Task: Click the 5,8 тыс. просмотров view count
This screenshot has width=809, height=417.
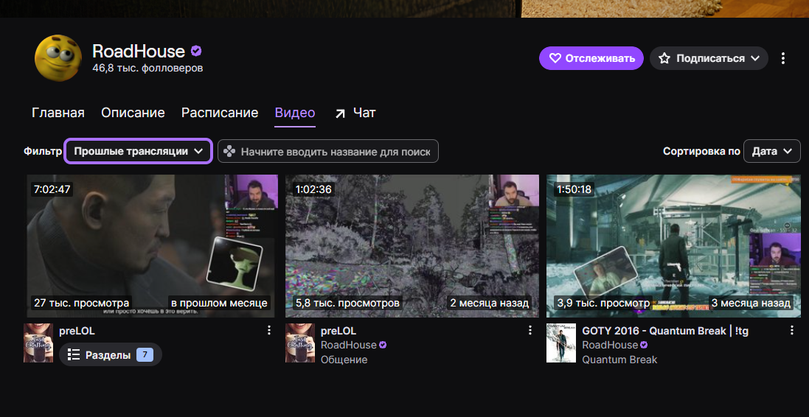Action: [348, 303]
